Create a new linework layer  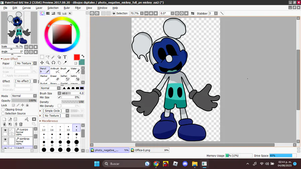(x=10, y=119)
